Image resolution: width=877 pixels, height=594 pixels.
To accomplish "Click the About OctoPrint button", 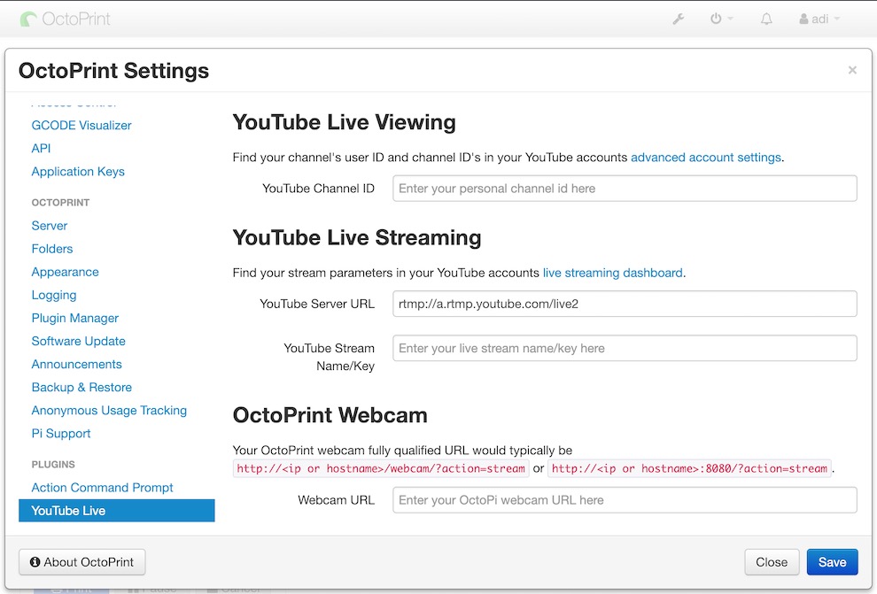I will pyautogui.click(x=82, y=562).
